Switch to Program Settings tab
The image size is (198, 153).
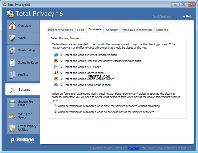[60, 30]
